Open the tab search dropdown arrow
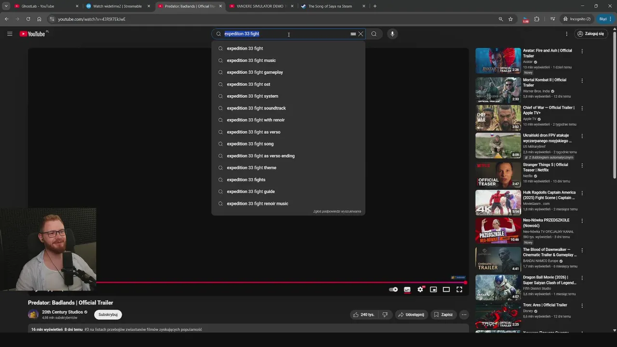The height and width of the screenshot is (347, 617). (6, 6)
